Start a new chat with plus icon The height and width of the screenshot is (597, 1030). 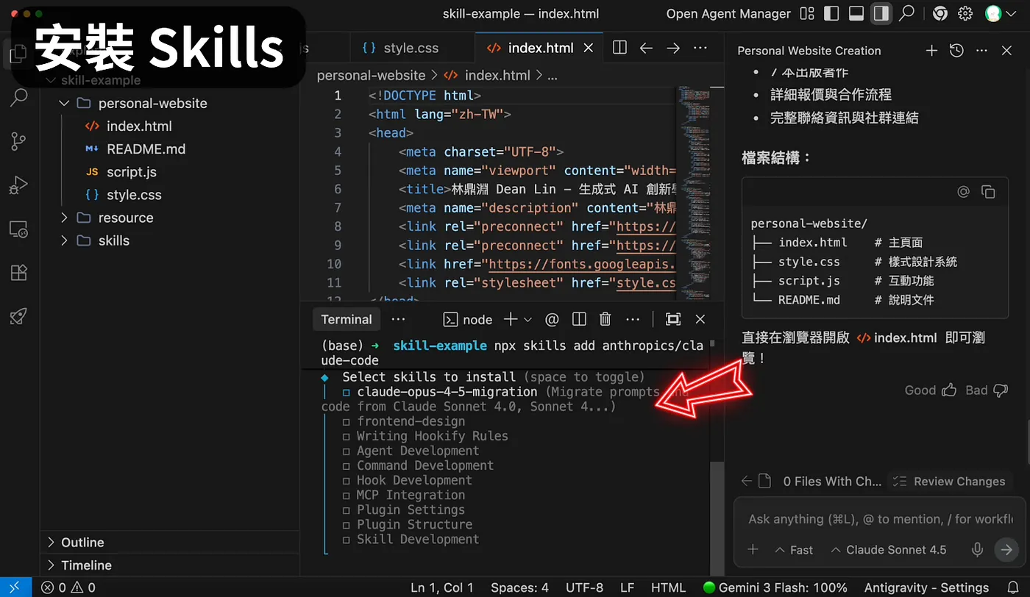point(931,51)
